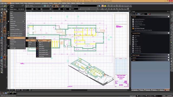
Task: Switch to the Model tab at bottom
Action: coord(11,90)
